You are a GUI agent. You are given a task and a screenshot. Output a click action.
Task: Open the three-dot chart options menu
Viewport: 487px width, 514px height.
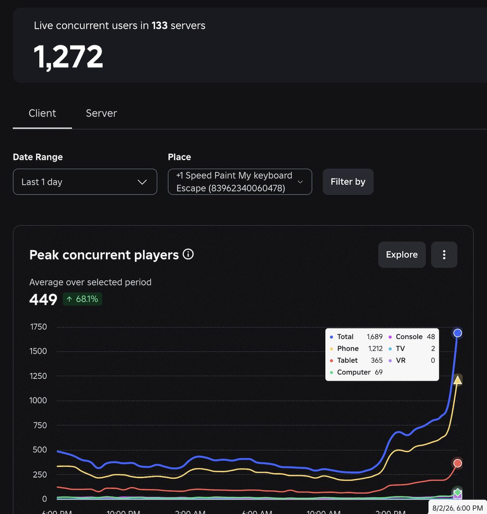[444, 254]
